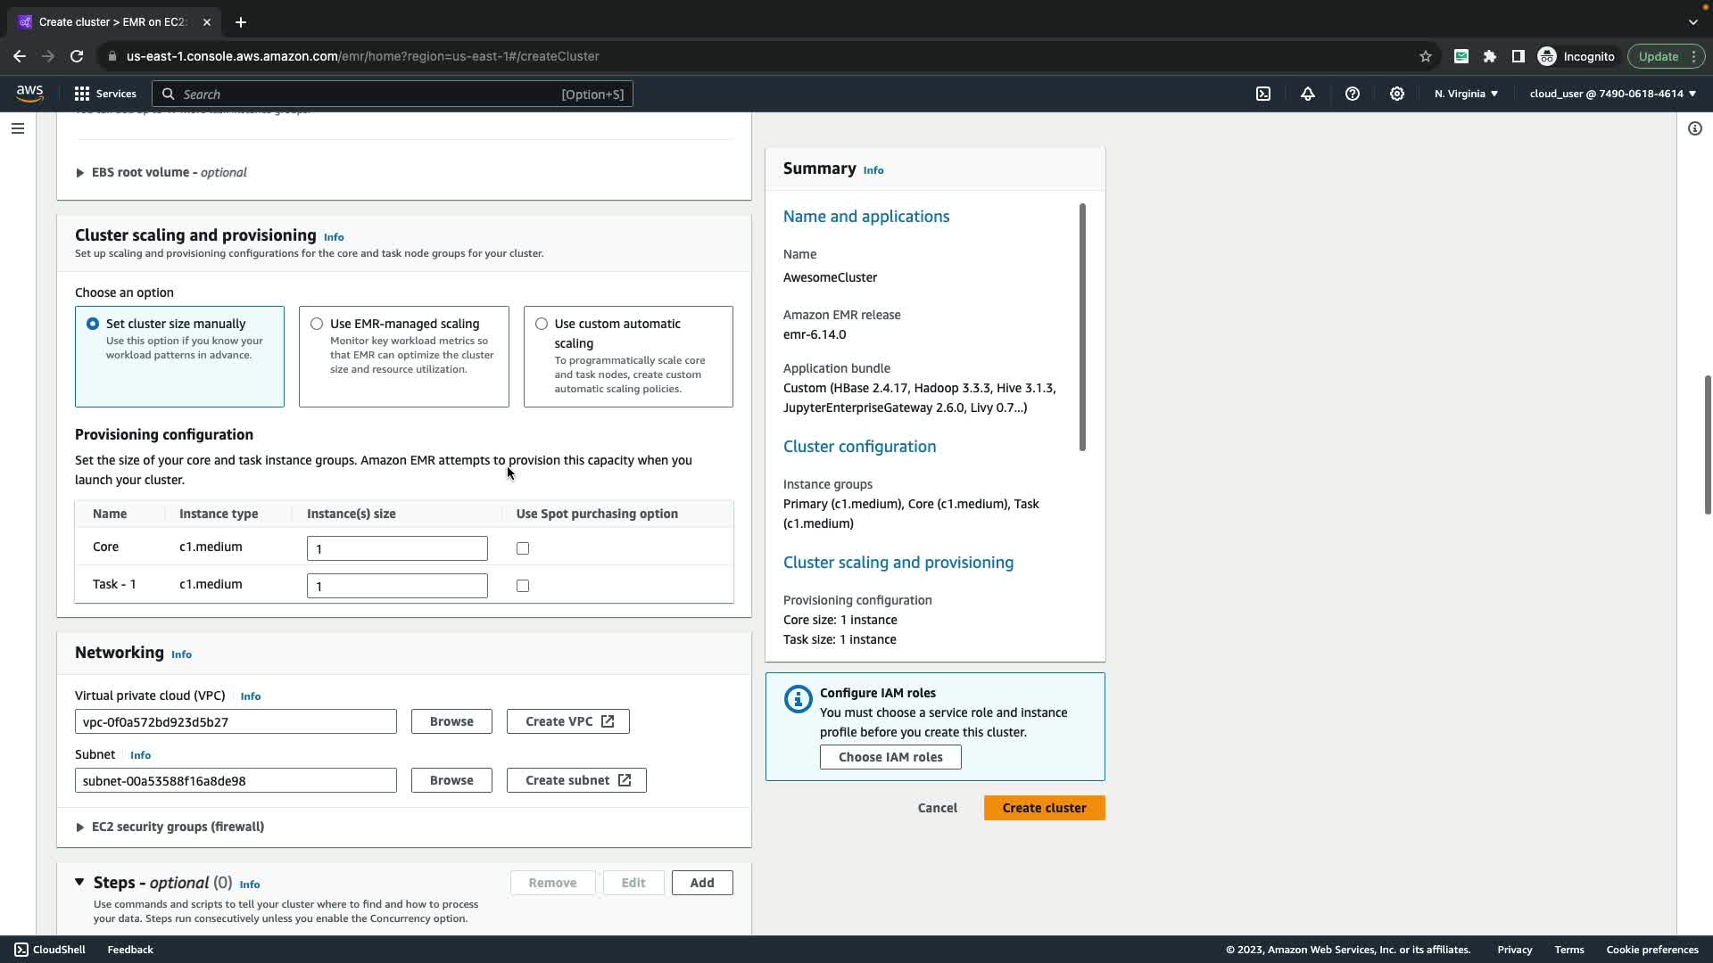Click the help question mark icon
Image resolution: width=1713 pixels, height=963 pixels.
(1353, 94)
